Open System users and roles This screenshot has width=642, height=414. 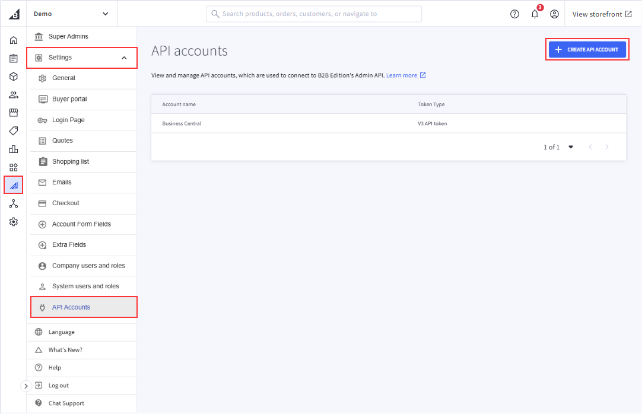[84, 286]
